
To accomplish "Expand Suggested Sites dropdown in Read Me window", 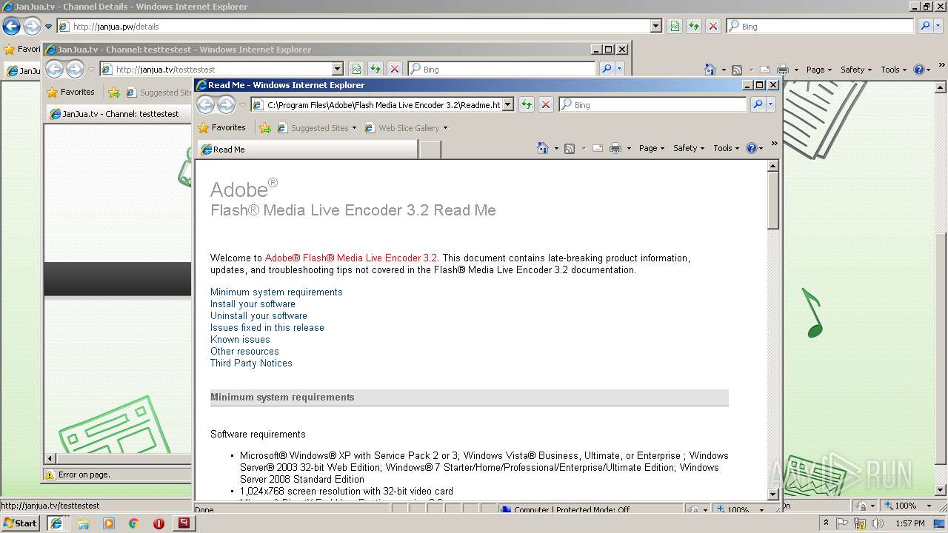I will click(354, 128).
